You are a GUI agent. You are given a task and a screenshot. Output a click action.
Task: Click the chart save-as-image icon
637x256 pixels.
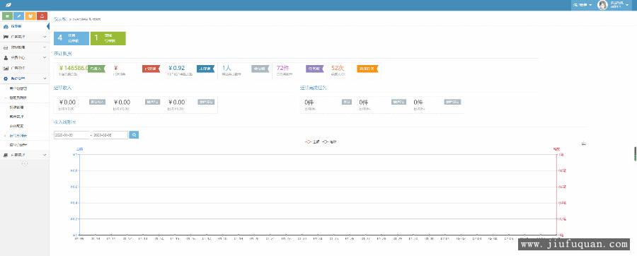click(x=584, y=144)
